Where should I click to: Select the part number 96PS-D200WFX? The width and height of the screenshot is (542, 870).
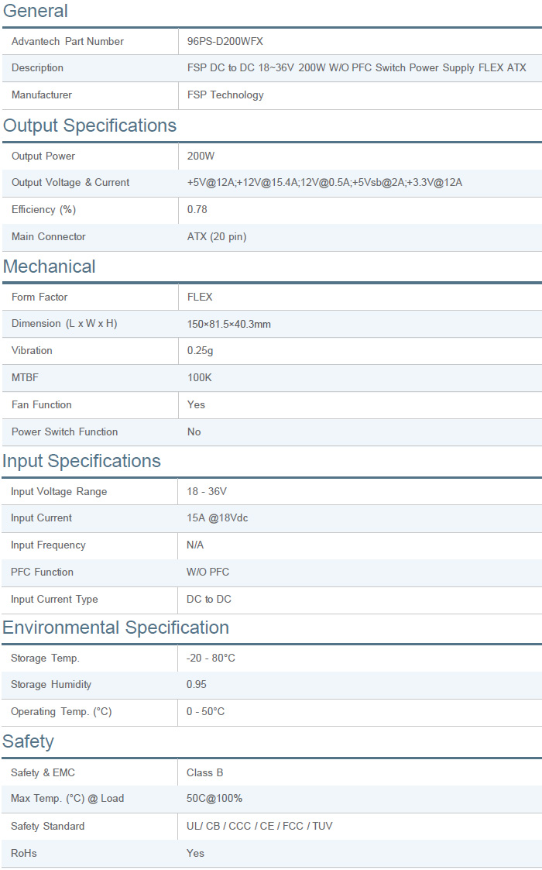pyautogui.click(x=225, y=42)
